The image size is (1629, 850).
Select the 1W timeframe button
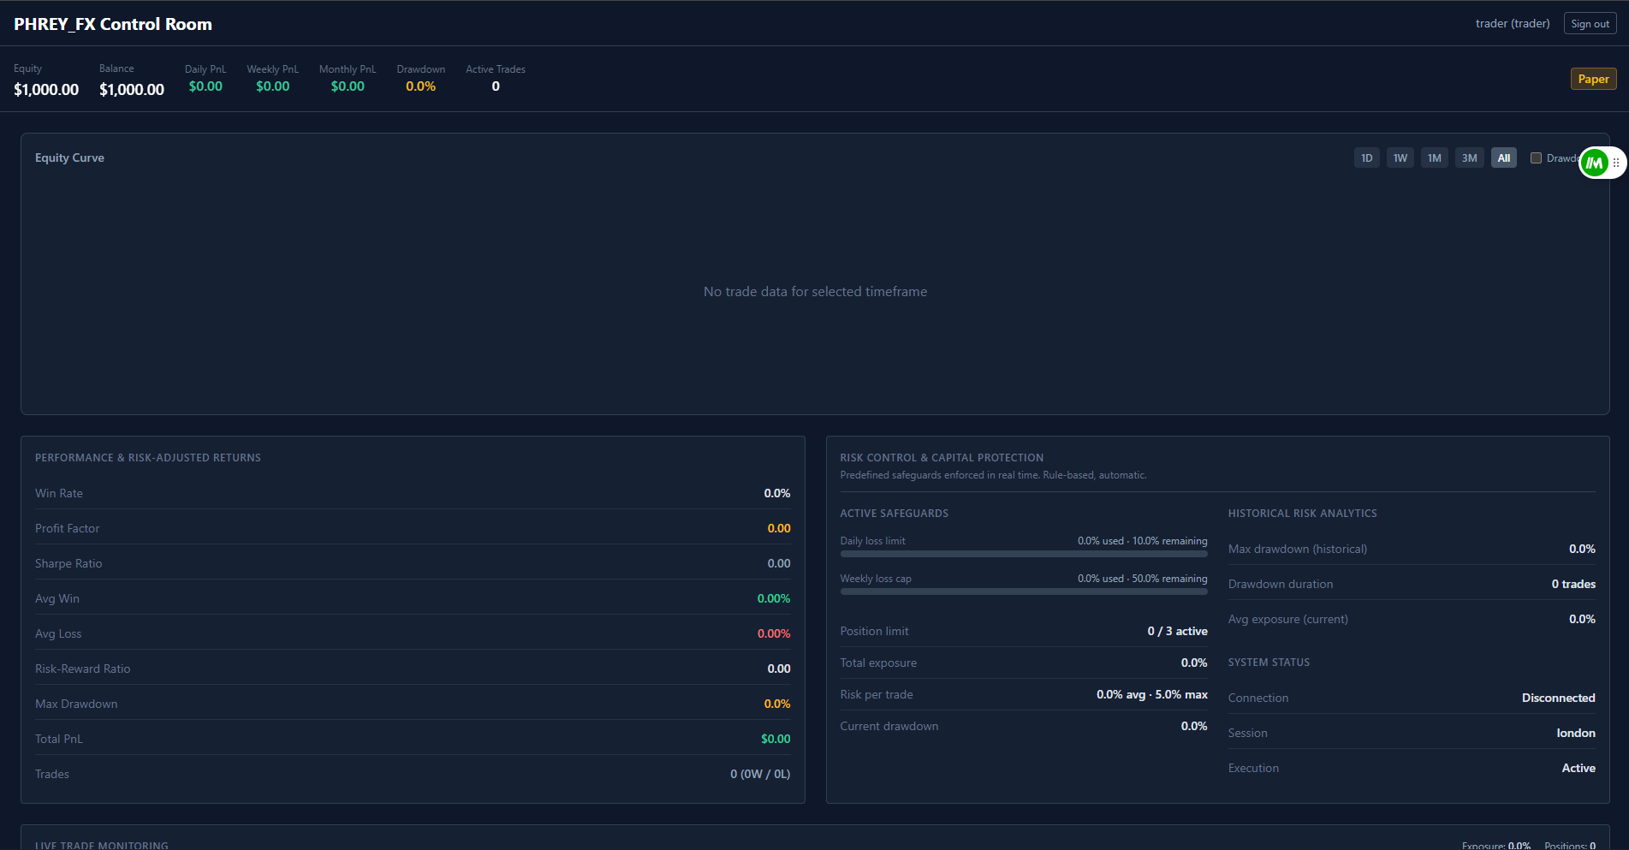[1400, 158]
